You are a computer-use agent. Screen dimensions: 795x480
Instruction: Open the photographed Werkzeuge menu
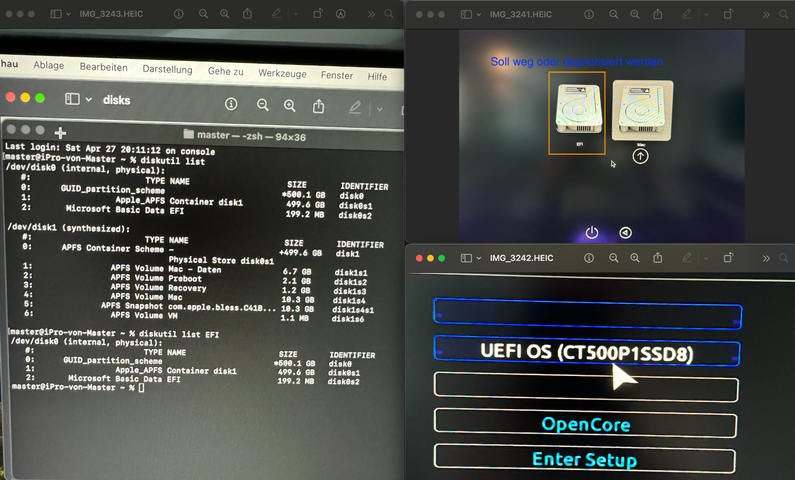pos(282,73)
